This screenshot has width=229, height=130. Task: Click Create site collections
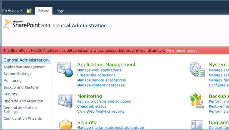click(96, 75)
